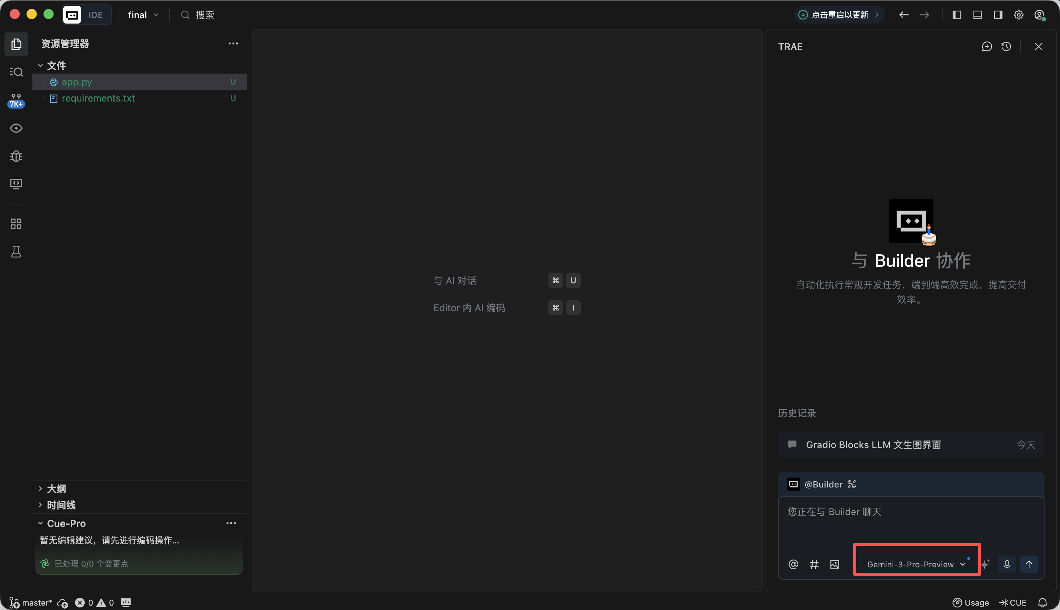Viewport: 1060px width, 610px height.
Task: Open the final project dropdown
Action: tap(143, 15)
